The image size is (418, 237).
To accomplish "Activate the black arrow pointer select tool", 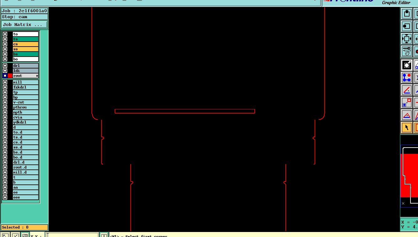I will [x=406, y=128].
